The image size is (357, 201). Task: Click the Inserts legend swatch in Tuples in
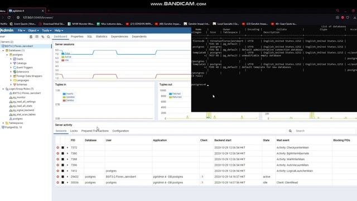pos(64,94)
